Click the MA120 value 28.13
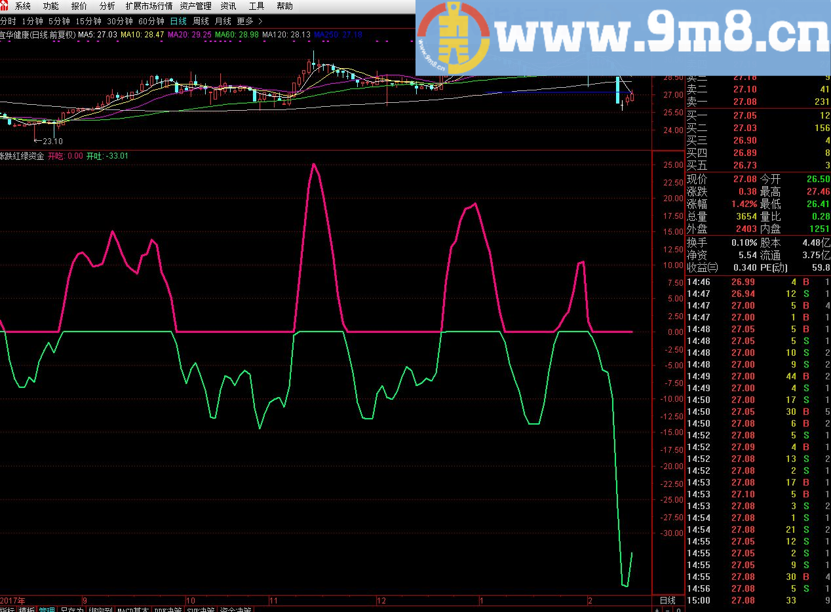The height and width of the screenshot is (612, 831). 286,34
